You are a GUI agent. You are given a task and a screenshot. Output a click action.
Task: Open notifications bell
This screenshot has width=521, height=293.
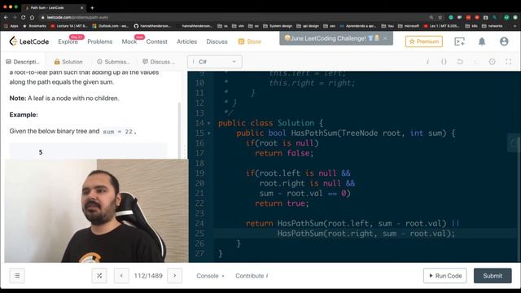[x=481, y=42]
